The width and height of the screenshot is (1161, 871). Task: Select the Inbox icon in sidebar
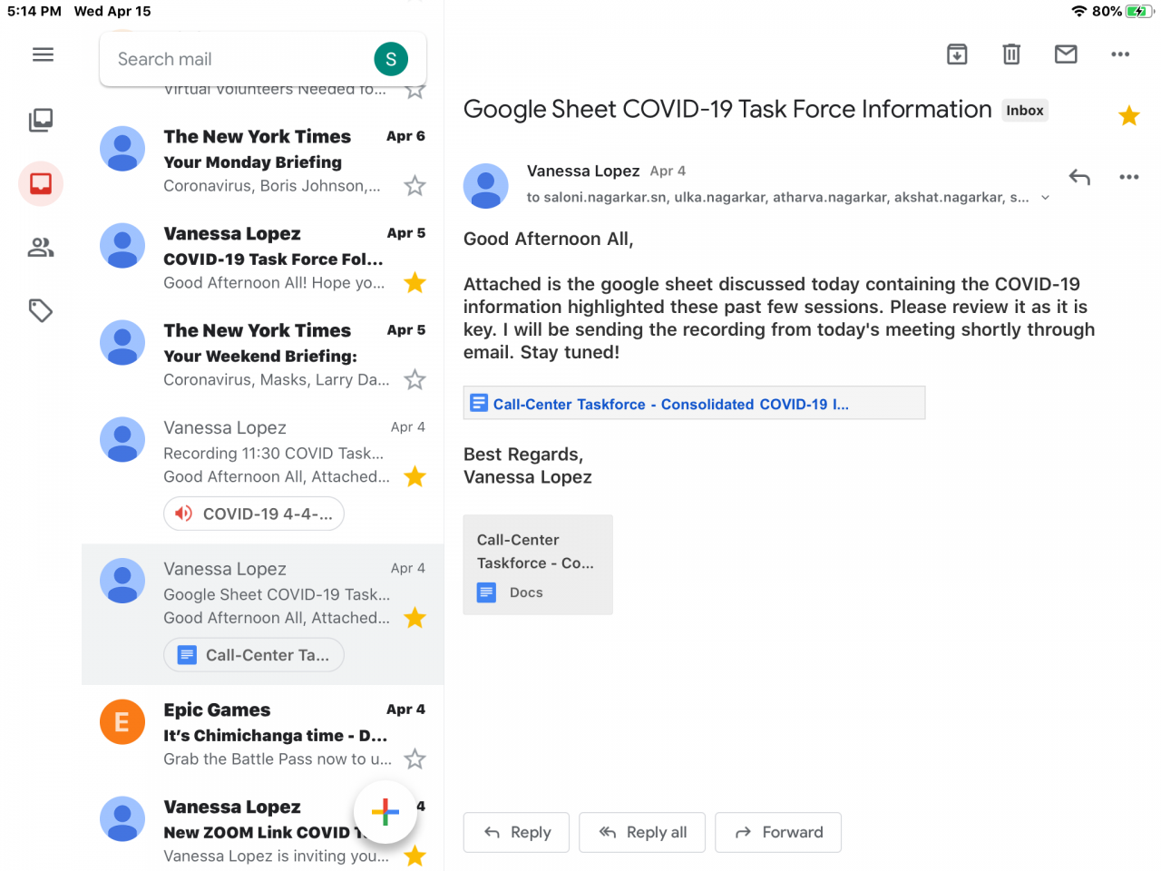click(41, 184)
